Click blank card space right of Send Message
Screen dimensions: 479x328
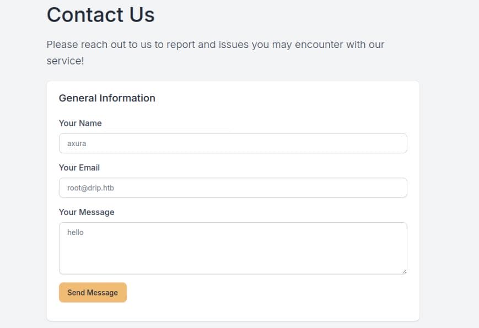pos(265,293)
